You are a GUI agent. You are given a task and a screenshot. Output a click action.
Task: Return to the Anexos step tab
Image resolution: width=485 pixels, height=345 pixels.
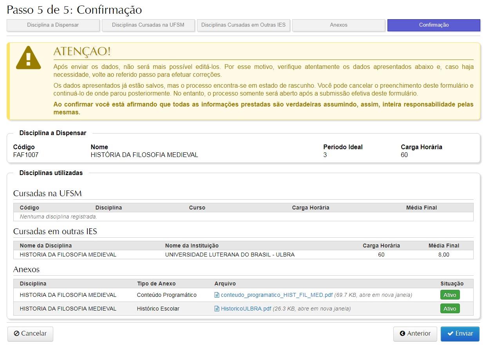tap(338, 25)
